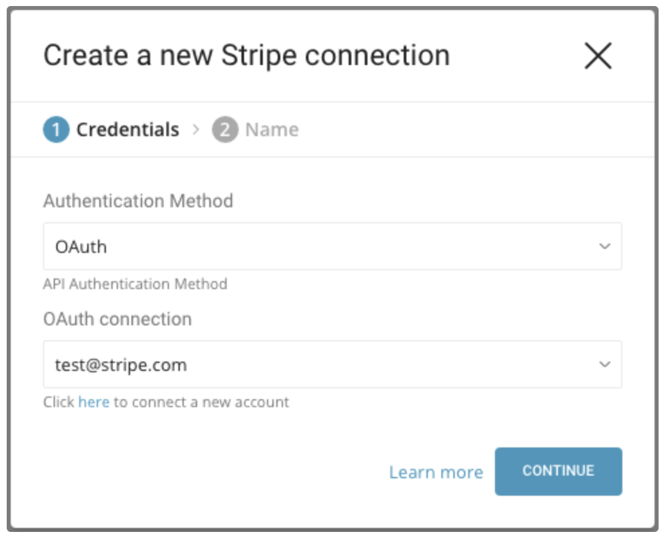Image resolution: width=672 pixels, height=542 pixels.
Task: Click the test@stripe.com selected value
Action: (121, 365)
